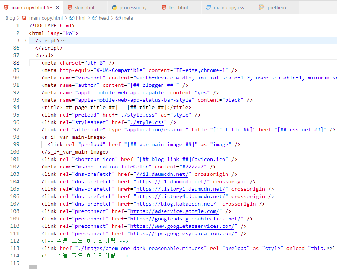337x269 pixels.
Task: Click the https://tpc.googlesyndication.com/ link
Action: pos(182,233)
